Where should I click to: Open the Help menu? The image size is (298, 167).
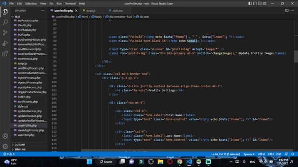[x=82, y=3]
